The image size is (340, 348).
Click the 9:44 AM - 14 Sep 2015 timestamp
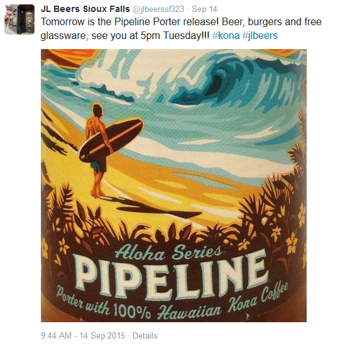tap(83, 335)
